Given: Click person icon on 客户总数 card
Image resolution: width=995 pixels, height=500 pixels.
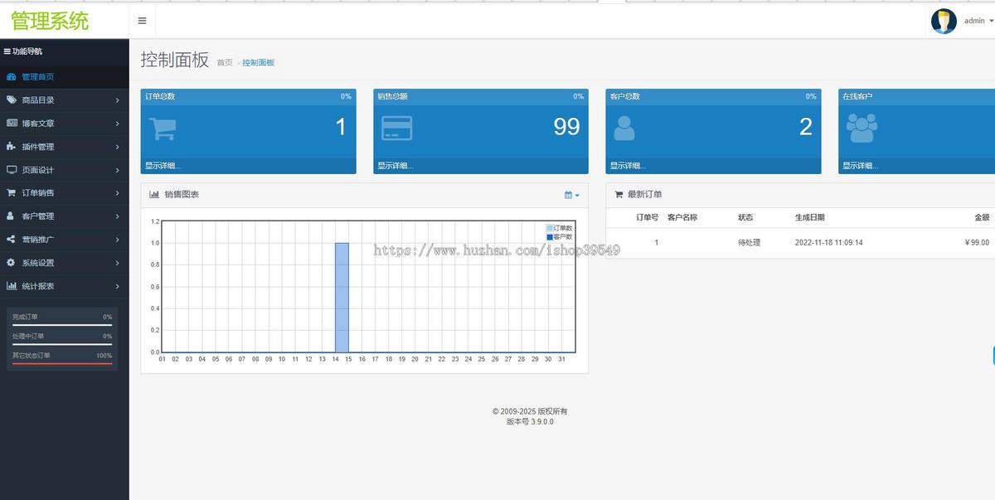Looking at the screenshot, I should coord(624,128).
